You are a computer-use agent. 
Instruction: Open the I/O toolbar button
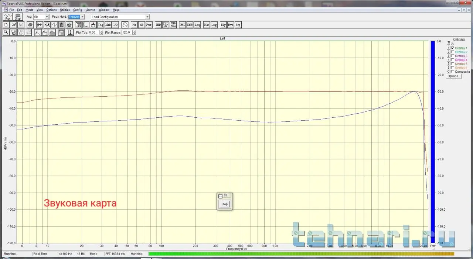click(x=115, y=25)
